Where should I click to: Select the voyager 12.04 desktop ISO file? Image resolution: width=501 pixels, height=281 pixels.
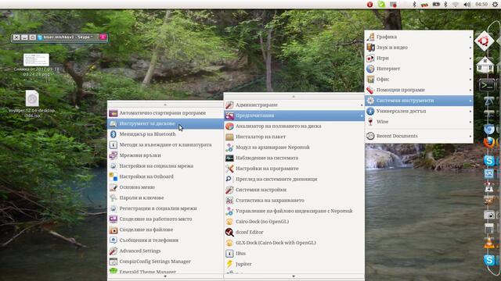coord(32,104)
